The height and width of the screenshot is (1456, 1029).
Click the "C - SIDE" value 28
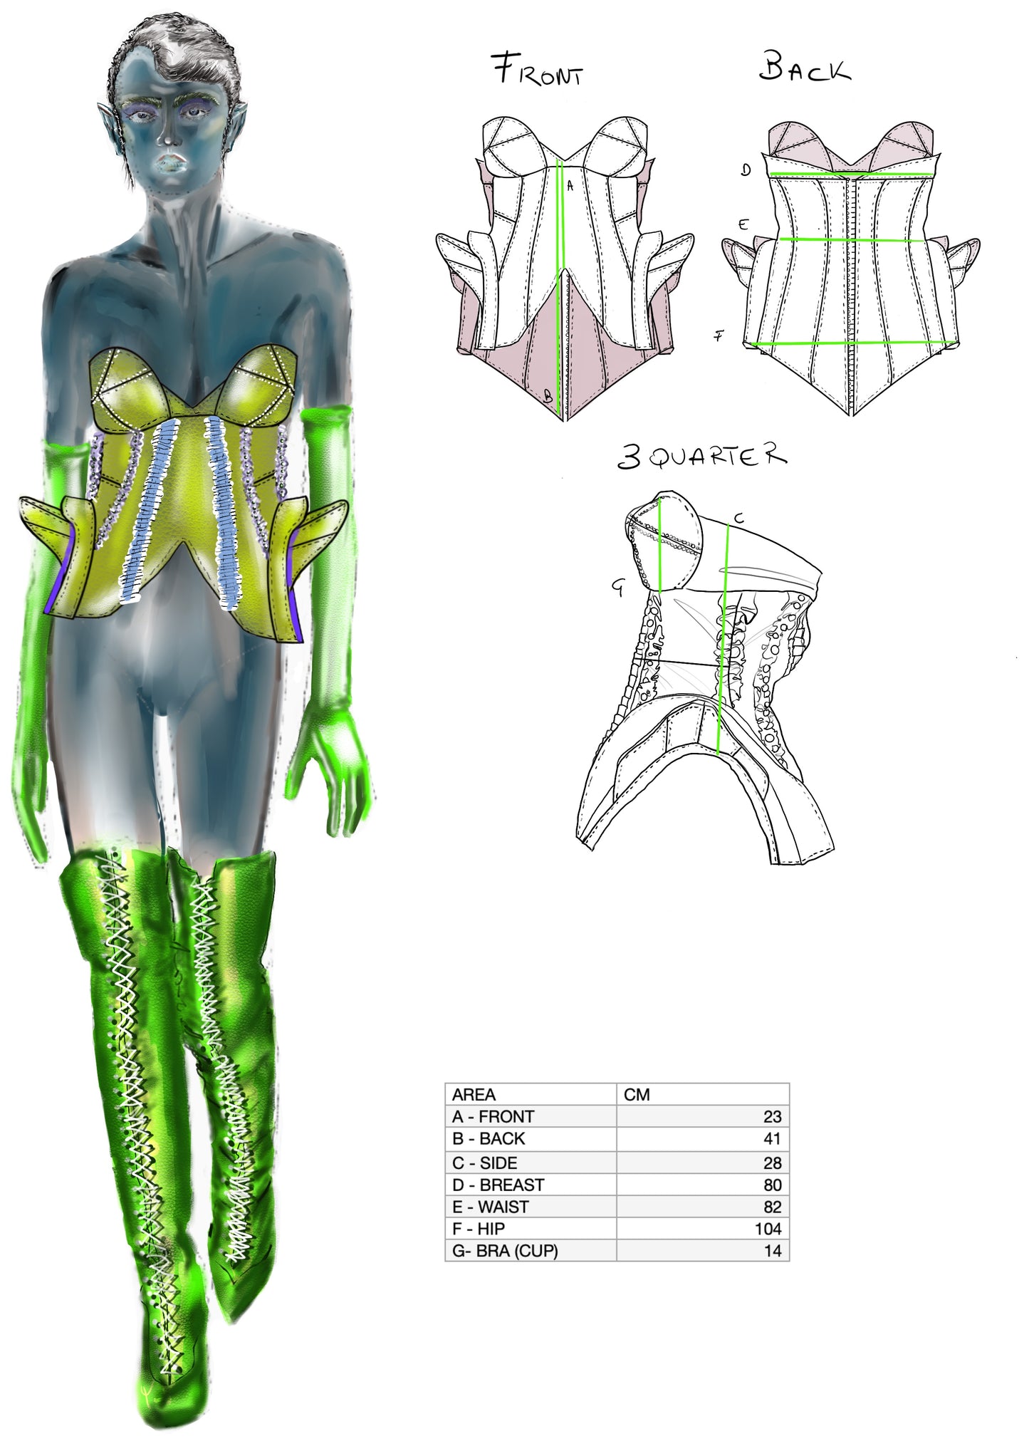pos(772,1163)
